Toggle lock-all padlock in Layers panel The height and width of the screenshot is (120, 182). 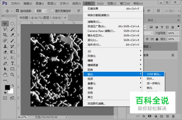(x=157, y=39)
